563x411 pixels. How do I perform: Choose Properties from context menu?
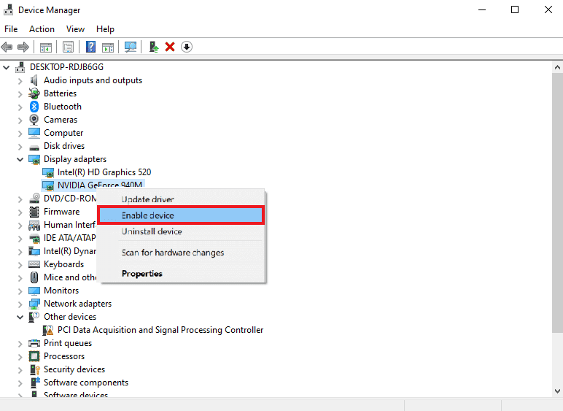[182, 274]
